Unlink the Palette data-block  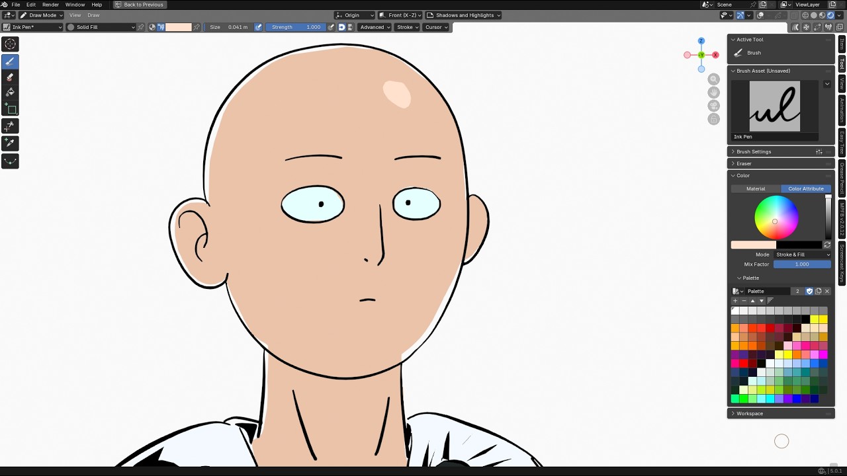tap(826, 291)
